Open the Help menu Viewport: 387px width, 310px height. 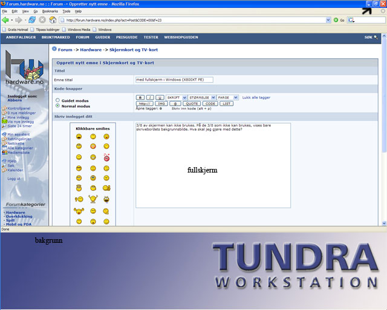click(x=78, y=12)
